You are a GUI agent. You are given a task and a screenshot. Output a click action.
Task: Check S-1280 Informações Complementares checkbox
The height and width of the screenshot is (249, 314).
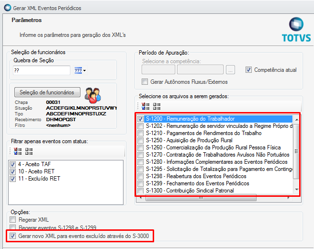pyautogui.click(x=140, y=162)
